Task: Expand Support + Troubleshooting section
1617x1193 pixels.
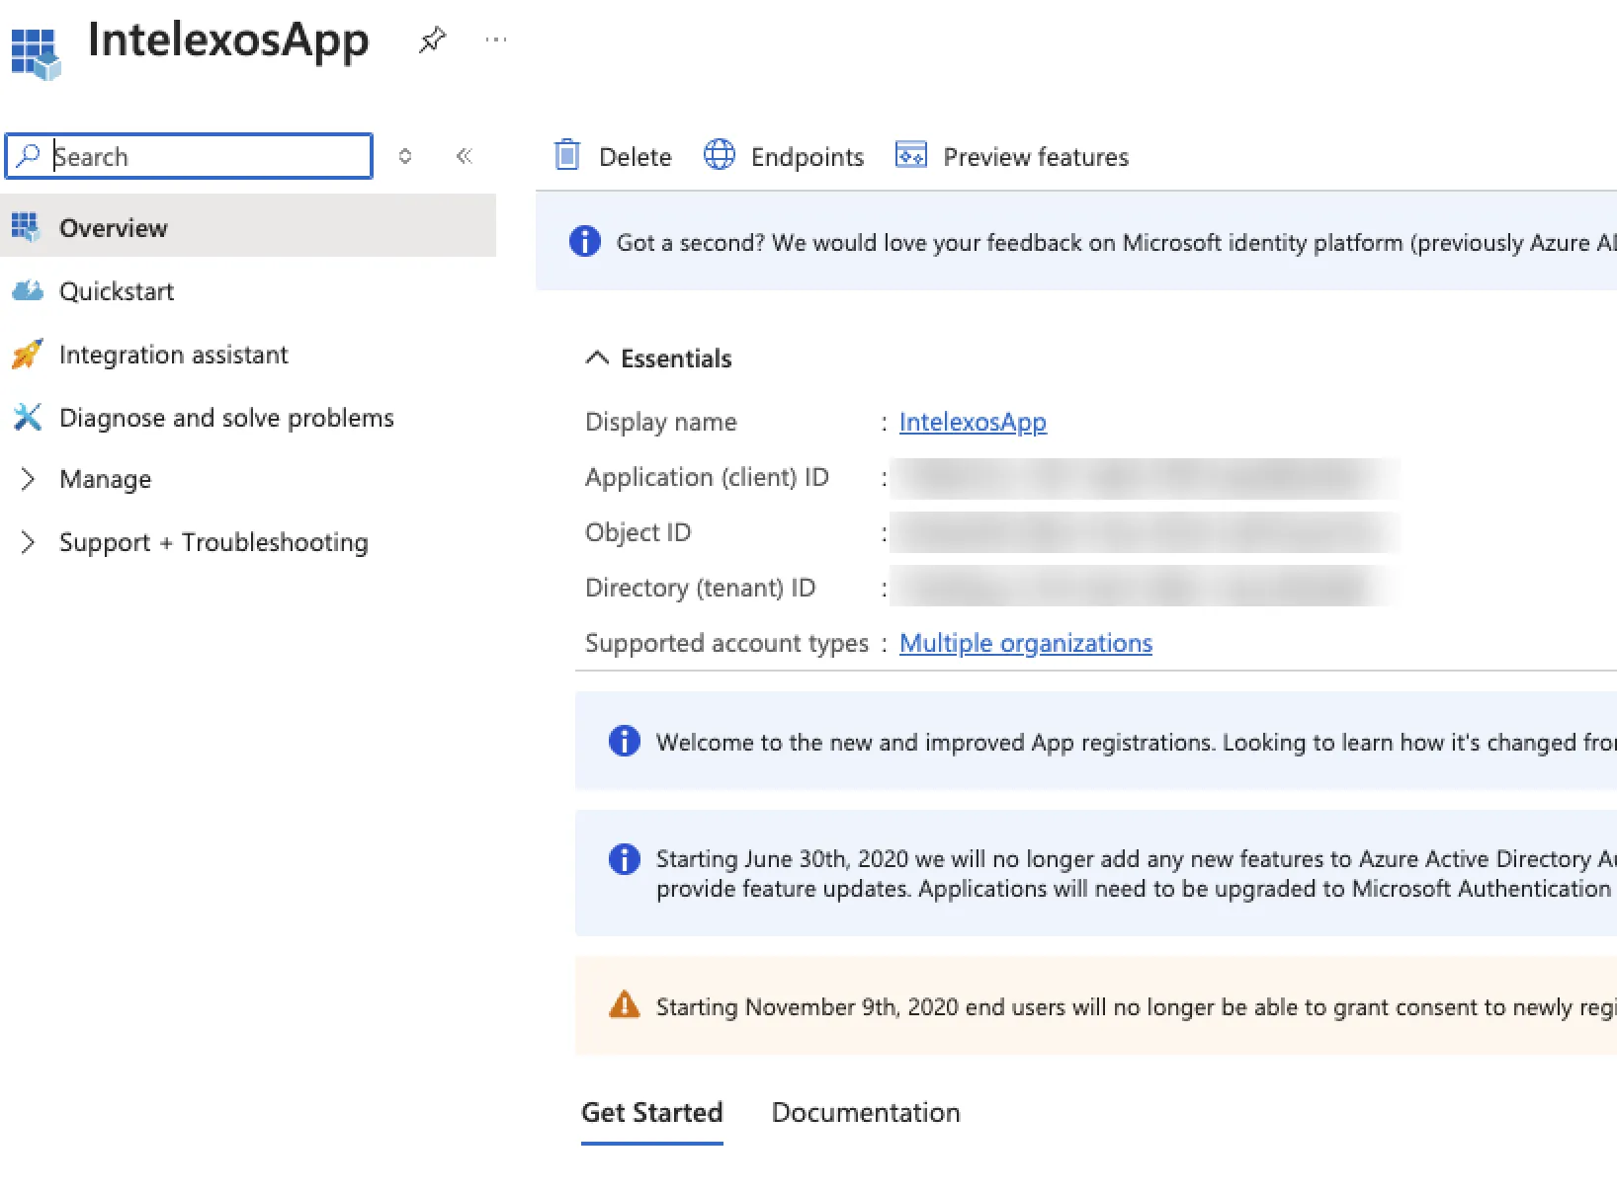Action: pyautogui.click(x=28, y=542)
